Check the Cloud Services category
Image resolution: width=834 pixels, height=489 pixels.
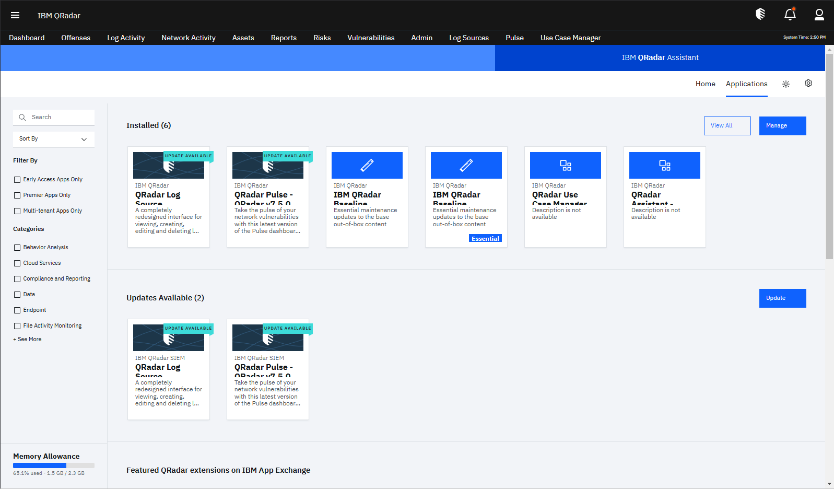coord(17,263)
